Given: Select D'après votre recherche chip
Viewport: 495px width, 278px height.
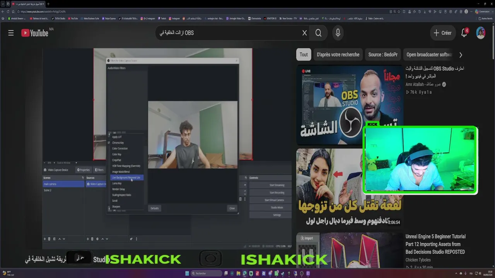Looking at the screenshot, I should 338,54.
